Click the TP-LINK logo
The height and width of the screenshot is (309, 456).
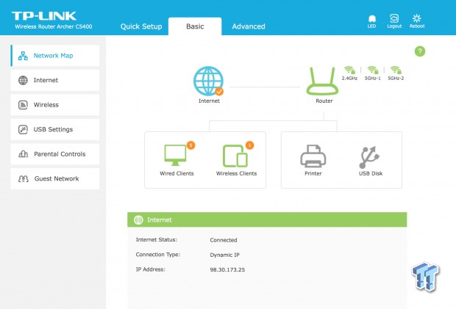tap(44, 15)
